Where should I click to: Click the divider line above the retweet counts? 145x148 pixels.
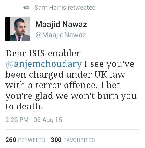(x=72, y=129)
